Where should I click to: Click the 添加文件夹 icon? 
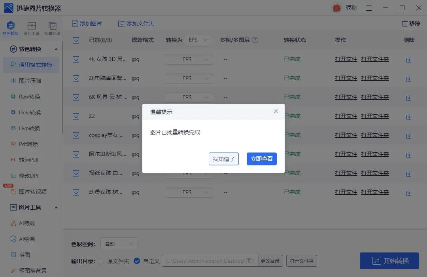pyautogui.click(x=122, y=24)
